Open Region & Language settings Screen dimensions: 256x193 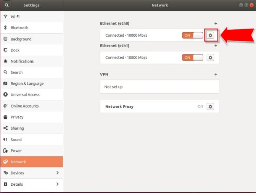click(27, 84)
